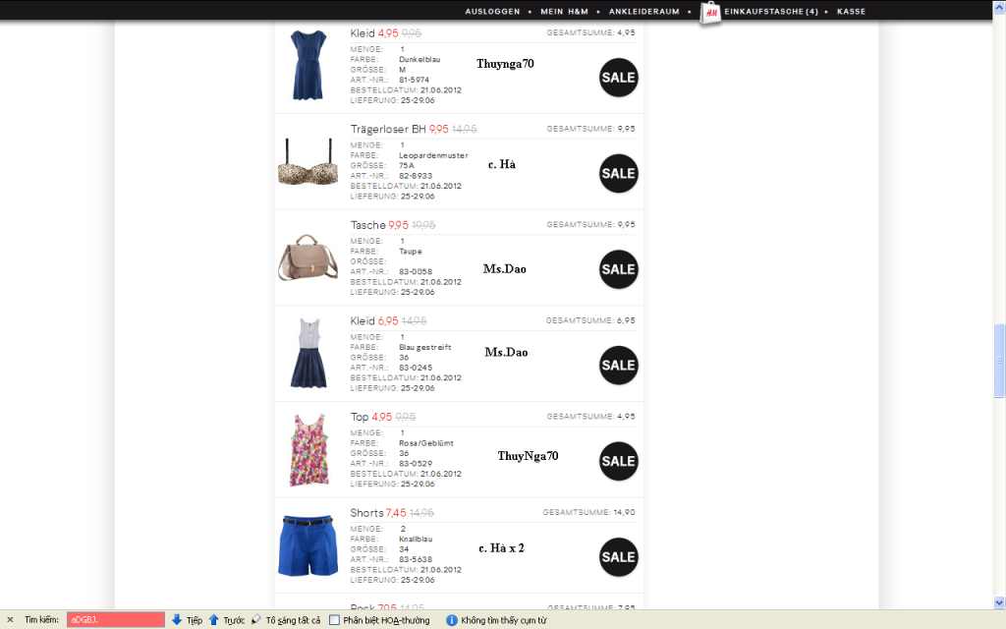Enable the Phân biệt HOA-thường checkbox
This screenshot has width=1006, height=629.
click(335, 620)
